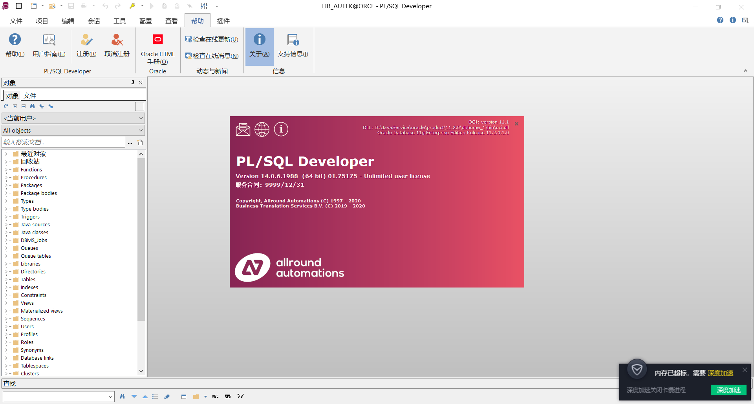Refresh the object browser list
This screenshot has height=404, width=754.
point(5,106)
